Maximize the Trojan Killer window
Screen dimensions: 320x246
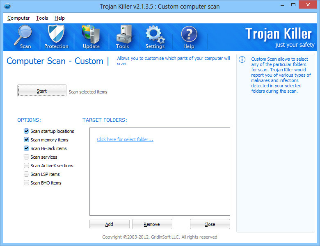coord(293,5)
